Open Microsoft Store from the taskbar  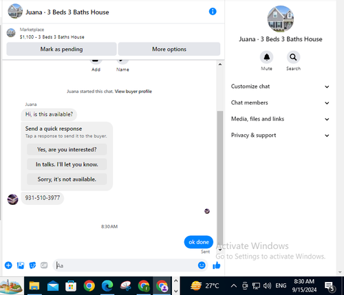(x=71, y=286)
